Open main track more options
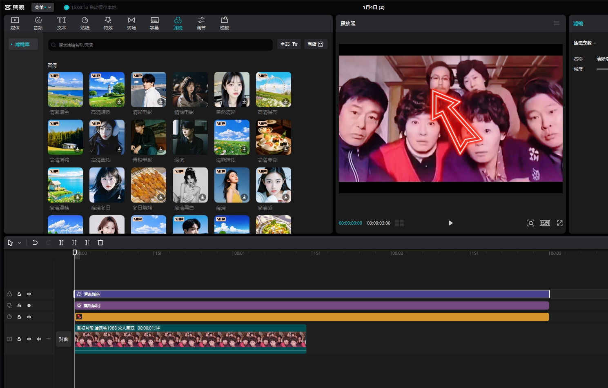 (x=49, y=339)
